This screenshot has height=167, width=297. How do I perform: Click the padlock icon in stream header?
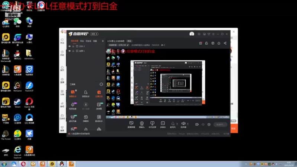coord(206,43)
